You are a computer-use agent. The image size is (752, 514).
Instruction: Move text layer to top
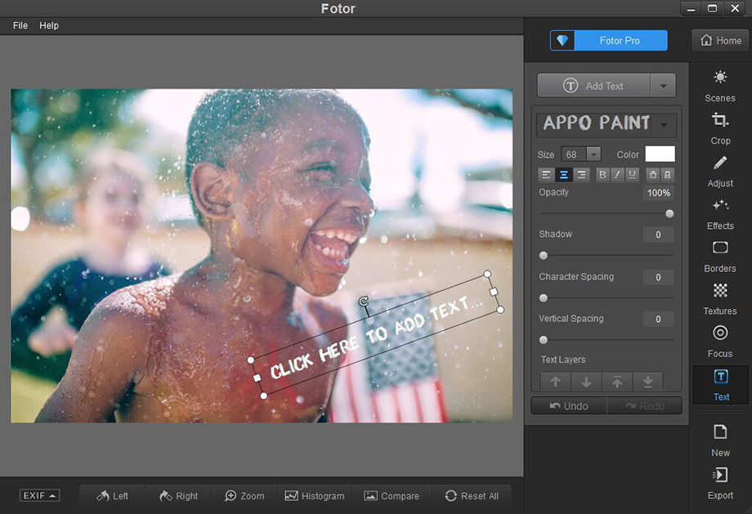tap(616, 382)
